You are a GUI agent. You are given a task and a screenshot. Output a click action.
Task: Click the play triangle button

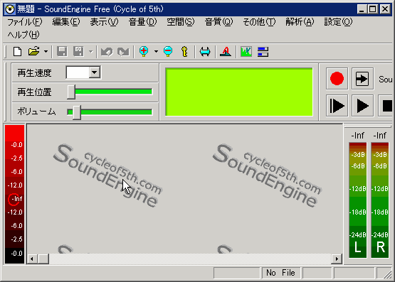362,106
